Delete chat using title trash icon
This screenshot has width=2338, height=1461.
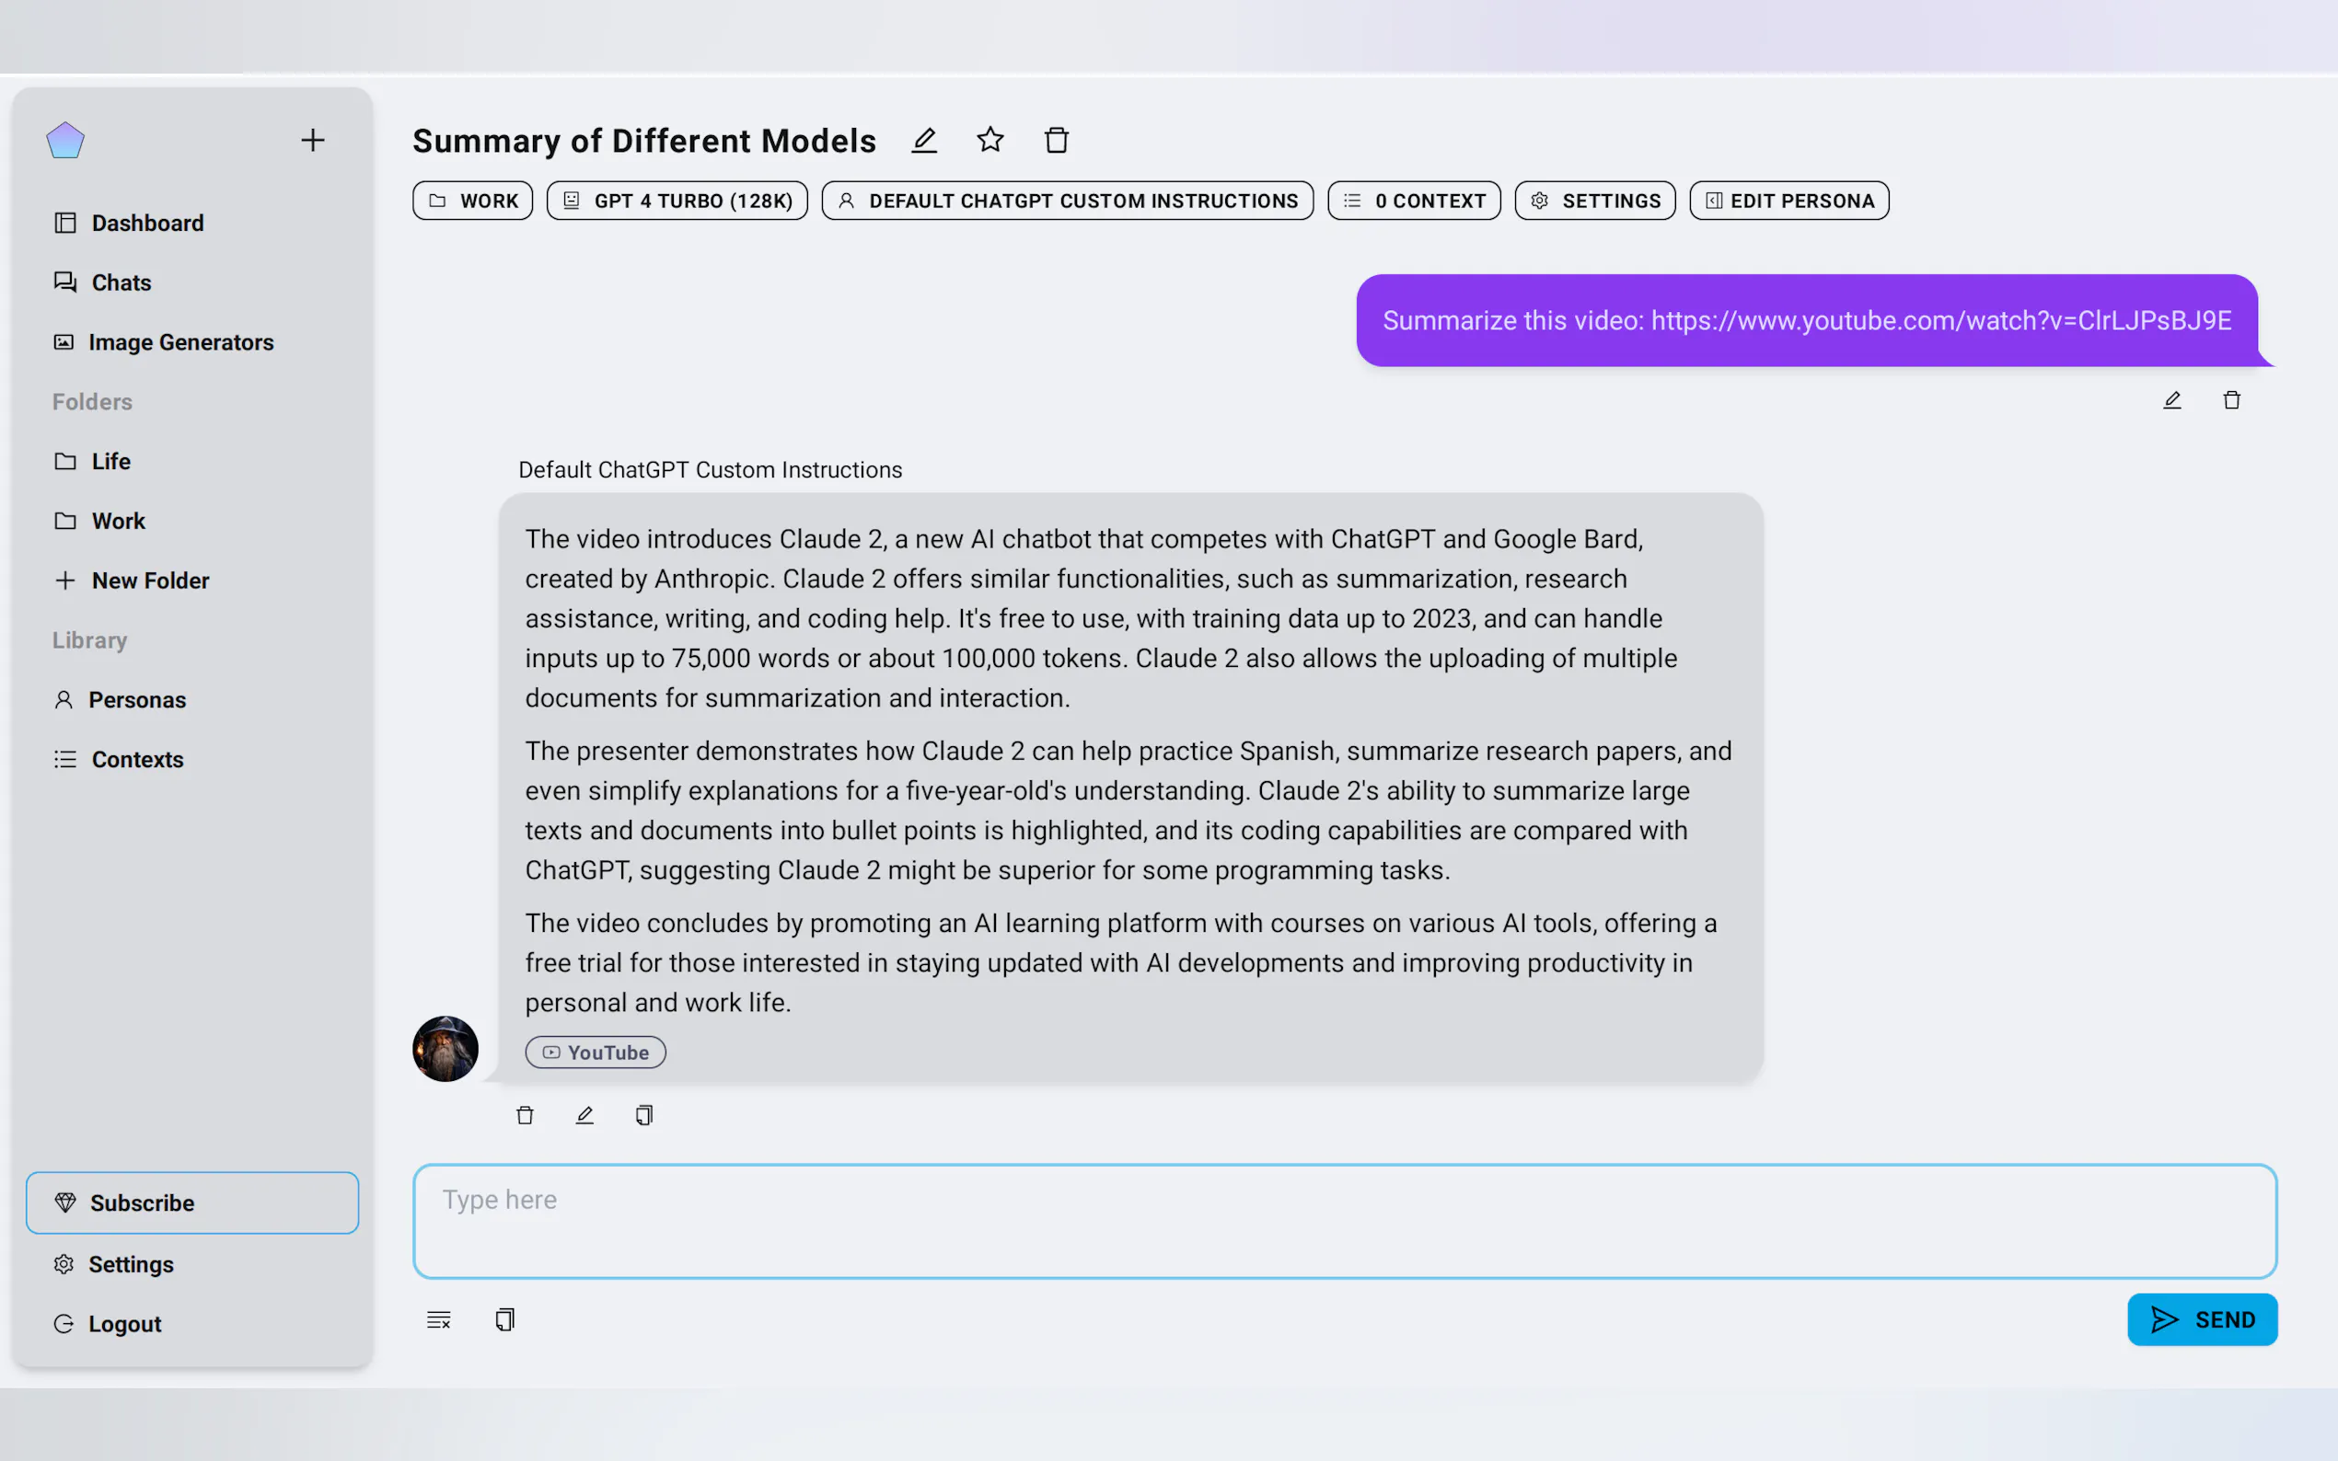point(1057,140)
